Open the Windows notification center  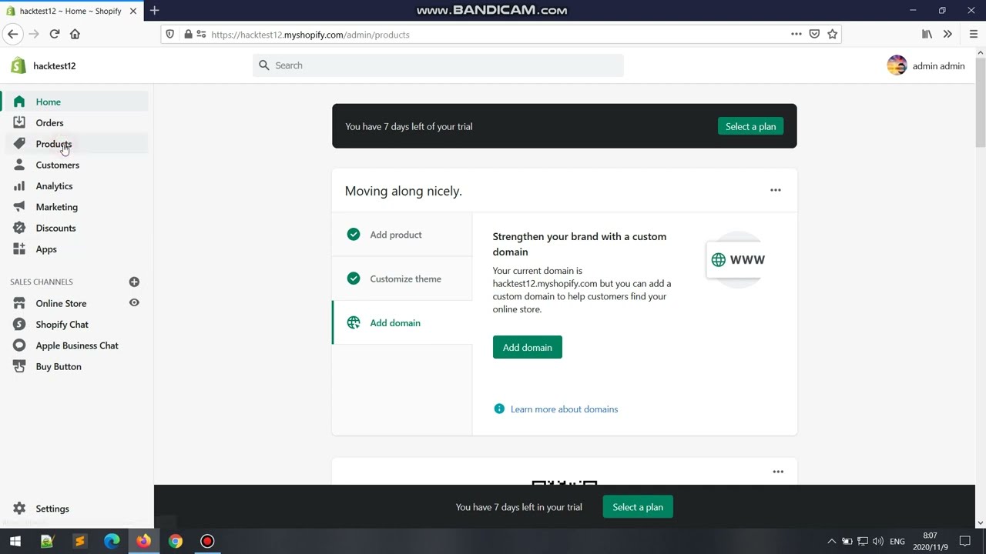tap(964, 541)
